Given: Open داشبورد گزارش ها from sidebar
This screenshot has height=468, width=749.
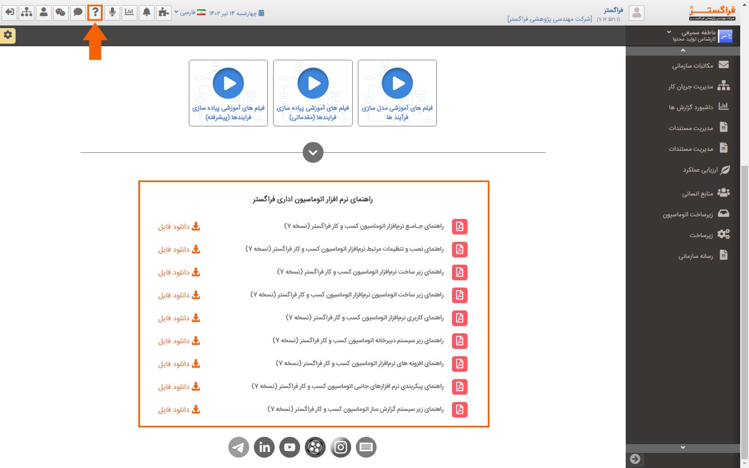Looking at the screenshot, I should [x=697, y=106].
